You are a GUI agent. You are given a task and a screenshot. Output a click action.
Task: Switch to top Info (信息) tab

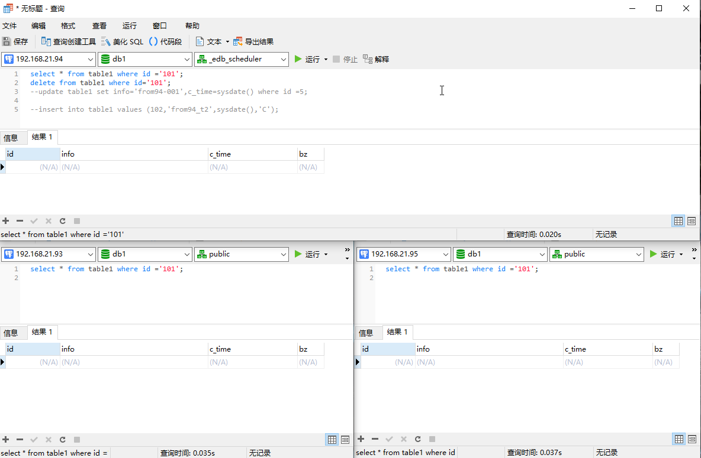[11, 138]
